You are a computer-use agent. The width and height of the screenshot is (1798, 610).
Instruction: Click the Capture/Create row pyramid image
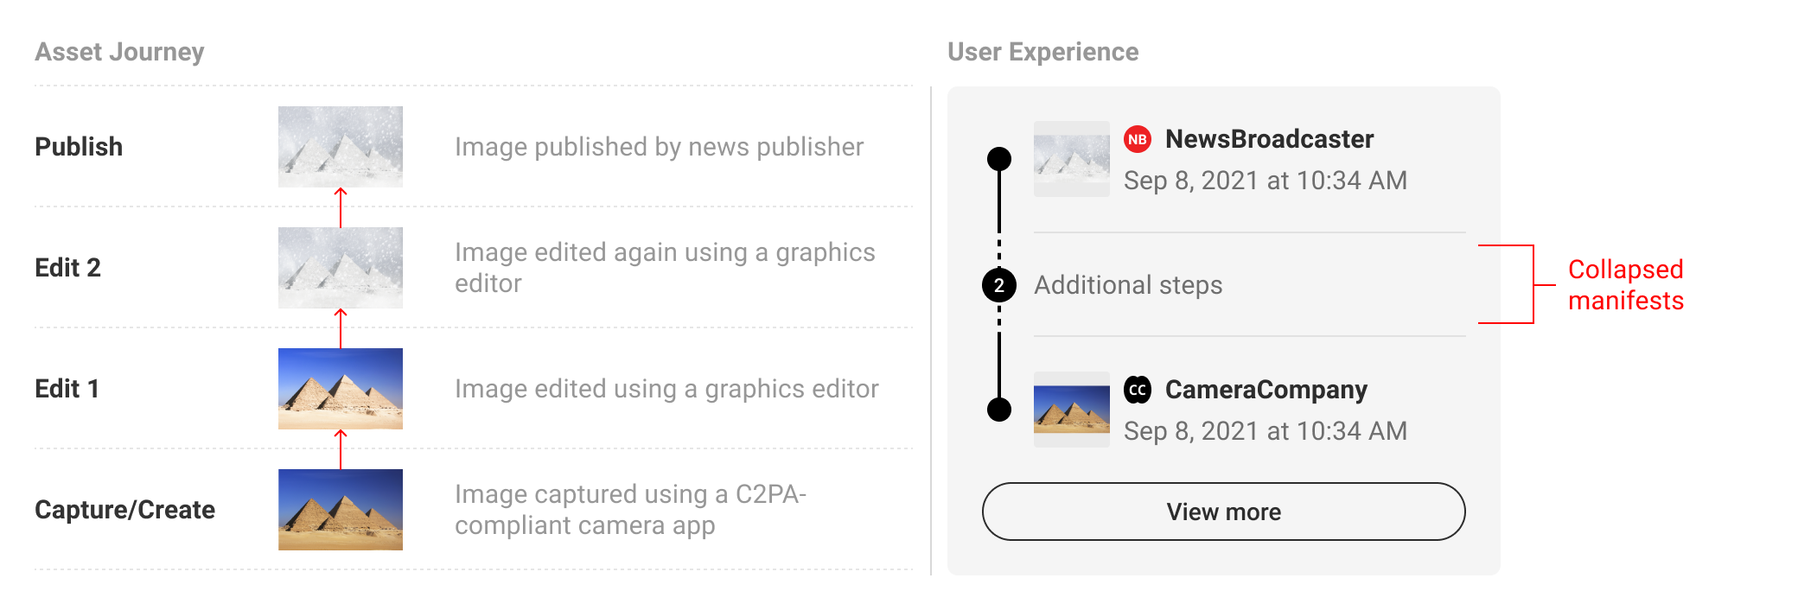click(341, 510)
